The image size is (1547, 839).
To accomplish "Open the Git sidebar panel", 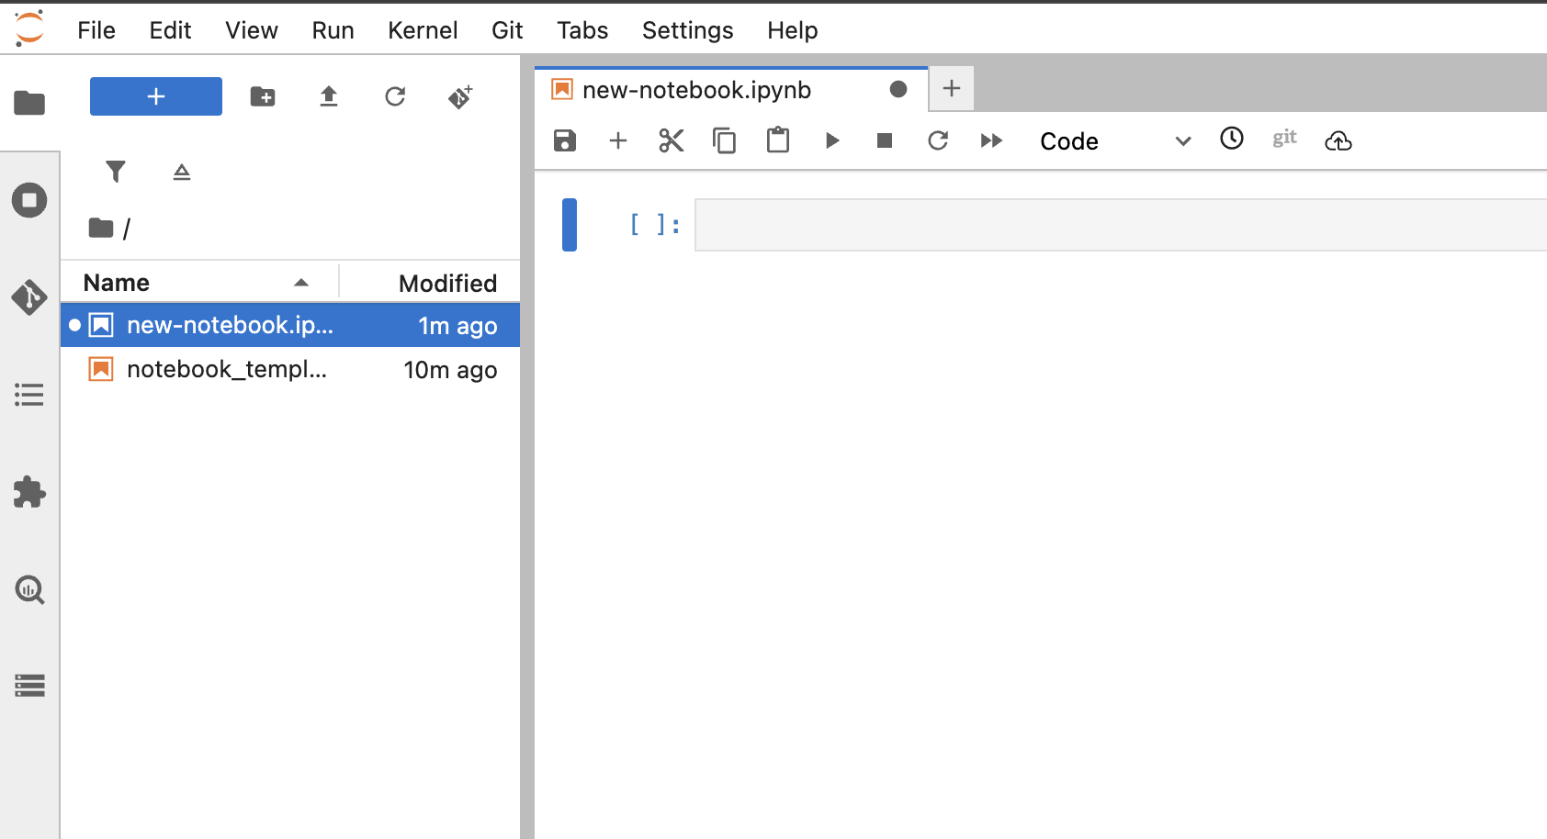I will (x=29, y=297).
